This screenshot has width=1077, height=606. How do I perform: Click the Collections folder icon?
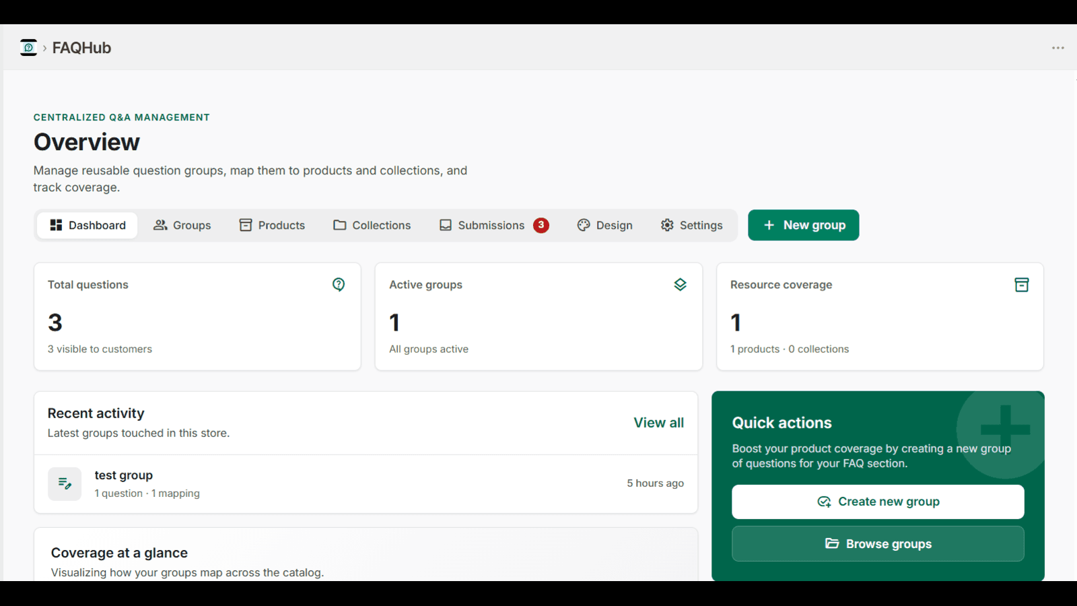(x=340, y=225)
